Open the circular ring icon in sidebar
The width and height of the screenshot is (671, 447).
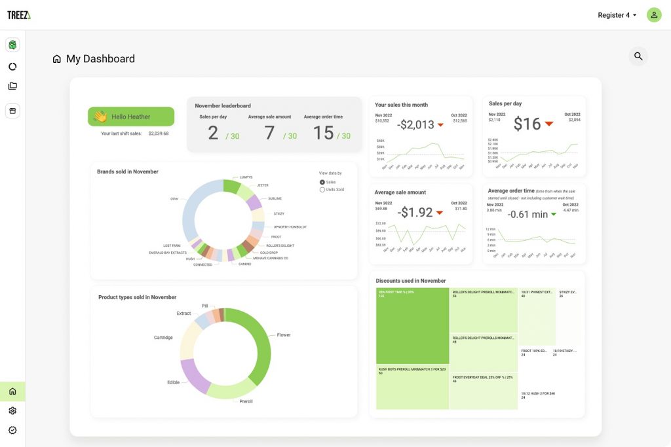click(12, 67)
